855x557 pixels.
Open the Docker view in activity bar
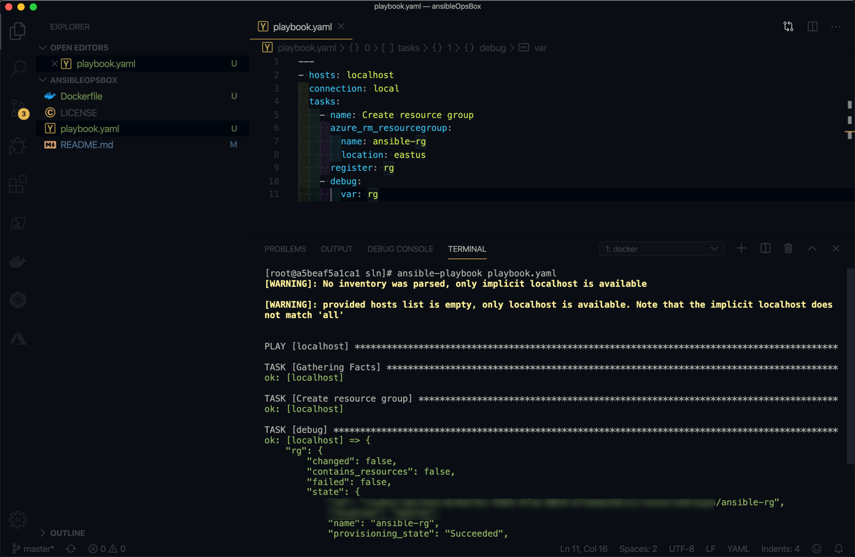pyautogui.click(x=18, y=262)
